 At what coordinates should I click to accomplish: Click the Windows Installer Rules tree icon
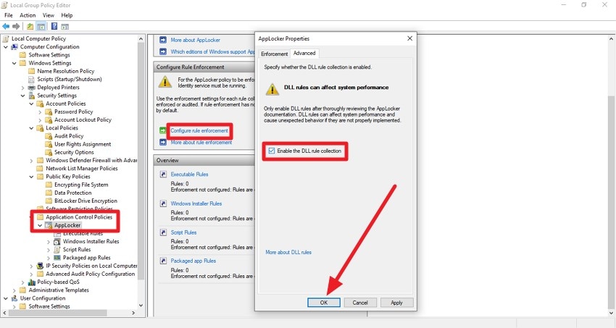coord(57,242)
